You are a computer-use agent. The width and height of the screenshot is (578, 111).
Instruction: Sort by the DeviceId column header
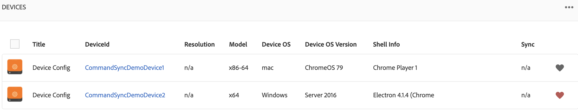point(97,45)
